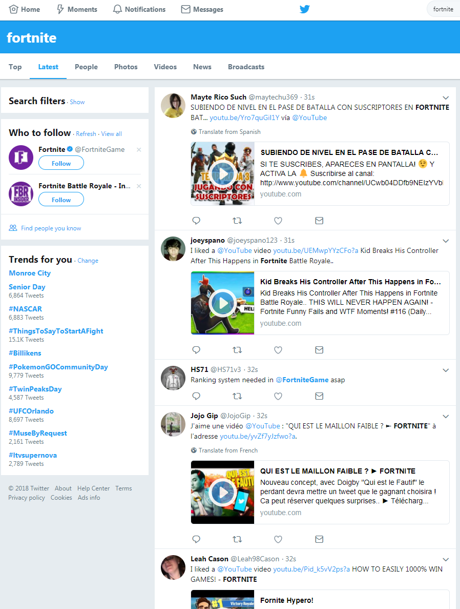
Task: Retweet Jojo Gip's tweet
Action: pyautogui.click(x=237, y=539)
